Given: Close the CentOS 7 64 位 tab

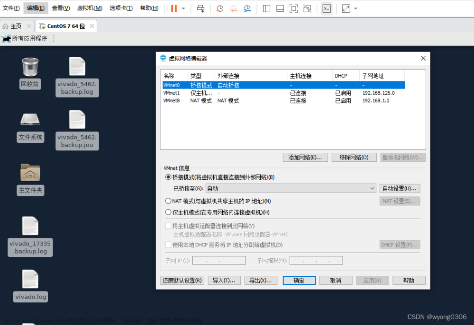Looking at the screenshot, I should [92, 26].
